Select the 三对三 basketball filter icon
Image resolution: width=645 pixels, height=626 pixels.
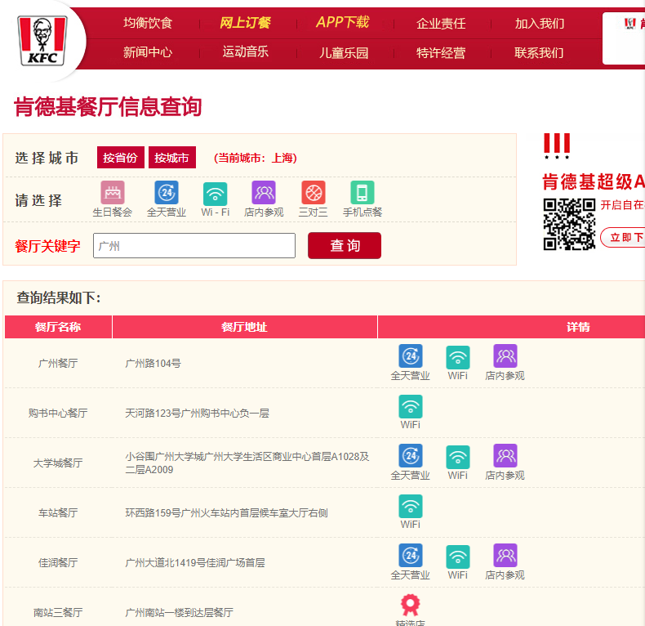[314, 192]
